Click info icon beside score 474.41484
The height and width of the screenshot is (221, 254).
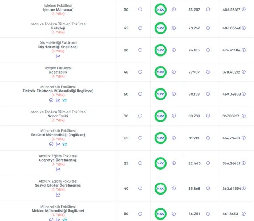point(243,50)
